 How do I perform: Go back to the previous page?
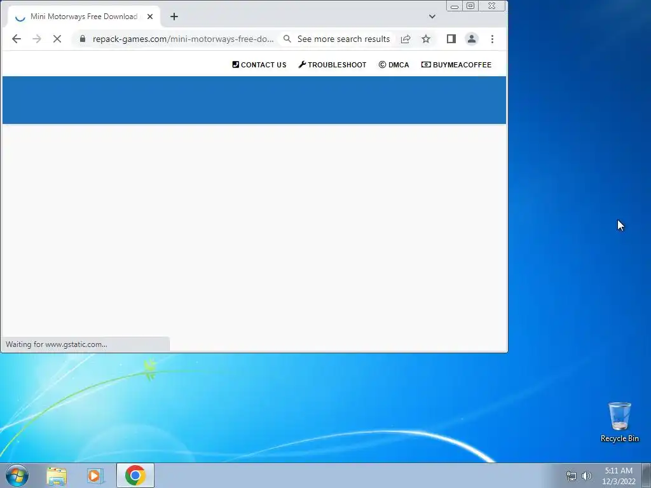16,39
